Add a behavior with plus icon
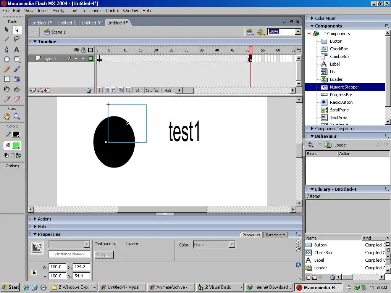This screenshot has height=293, width=391. (310, 145)
